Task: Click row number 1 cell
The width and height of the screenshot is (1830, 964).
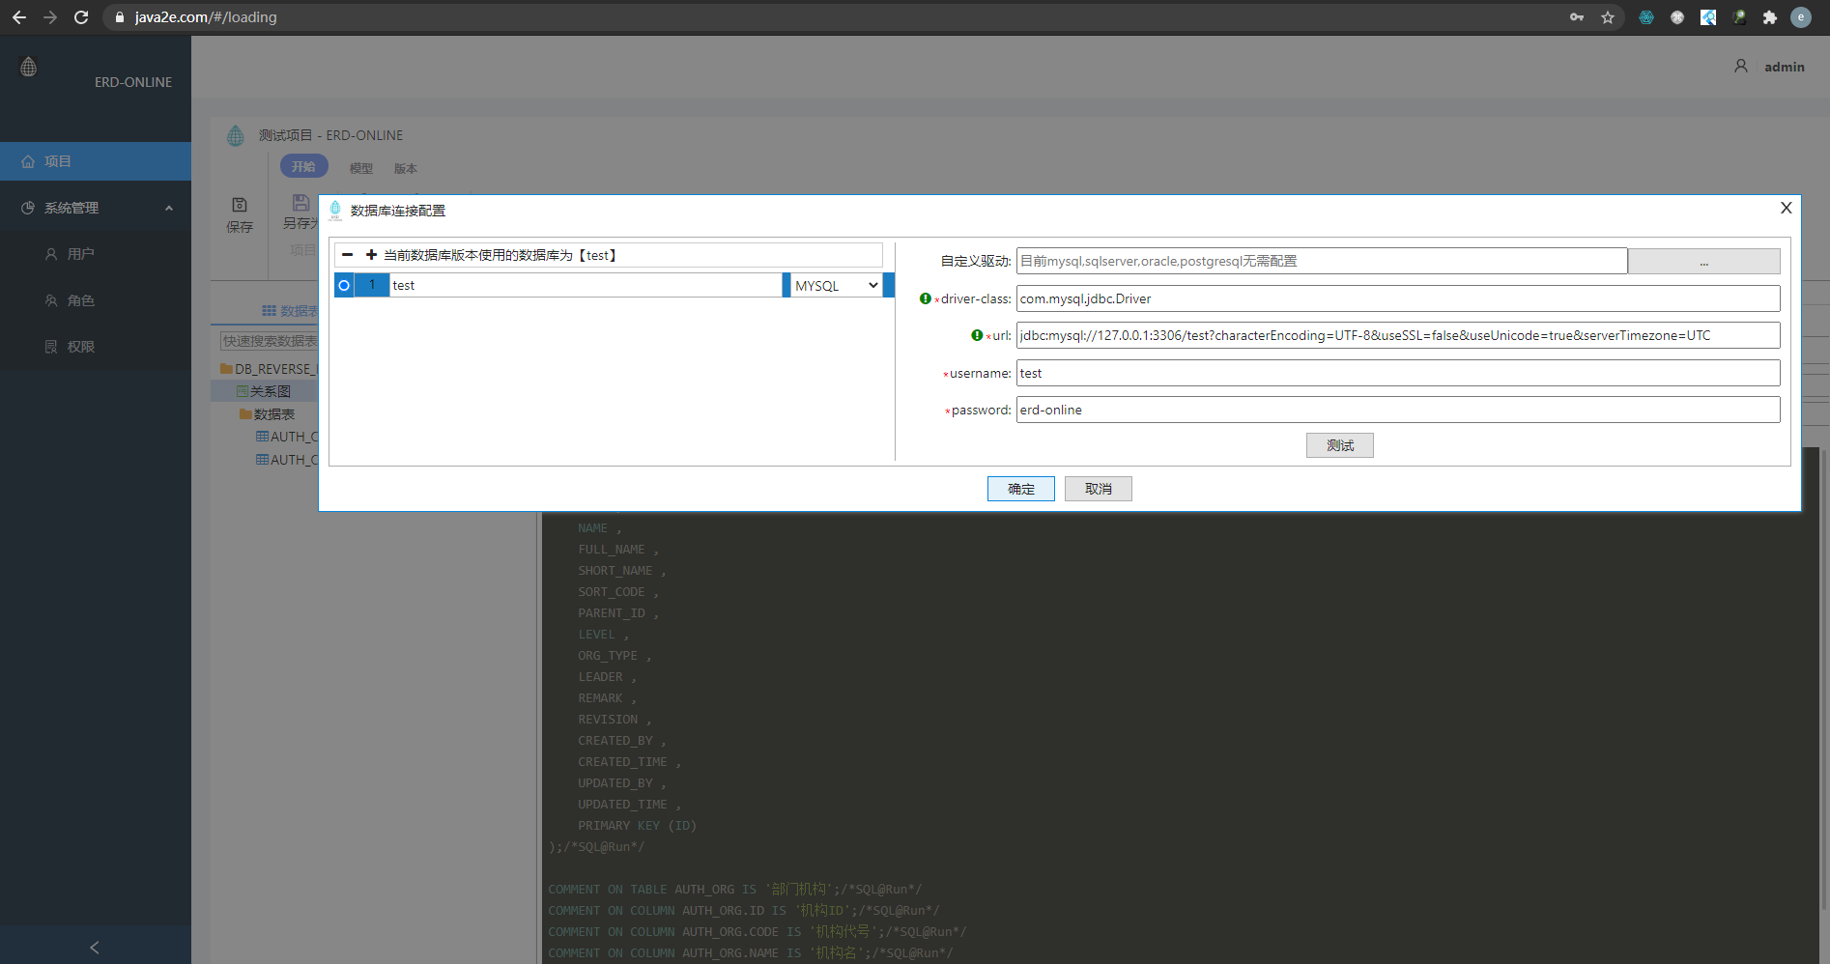Action: click(372, 285)
